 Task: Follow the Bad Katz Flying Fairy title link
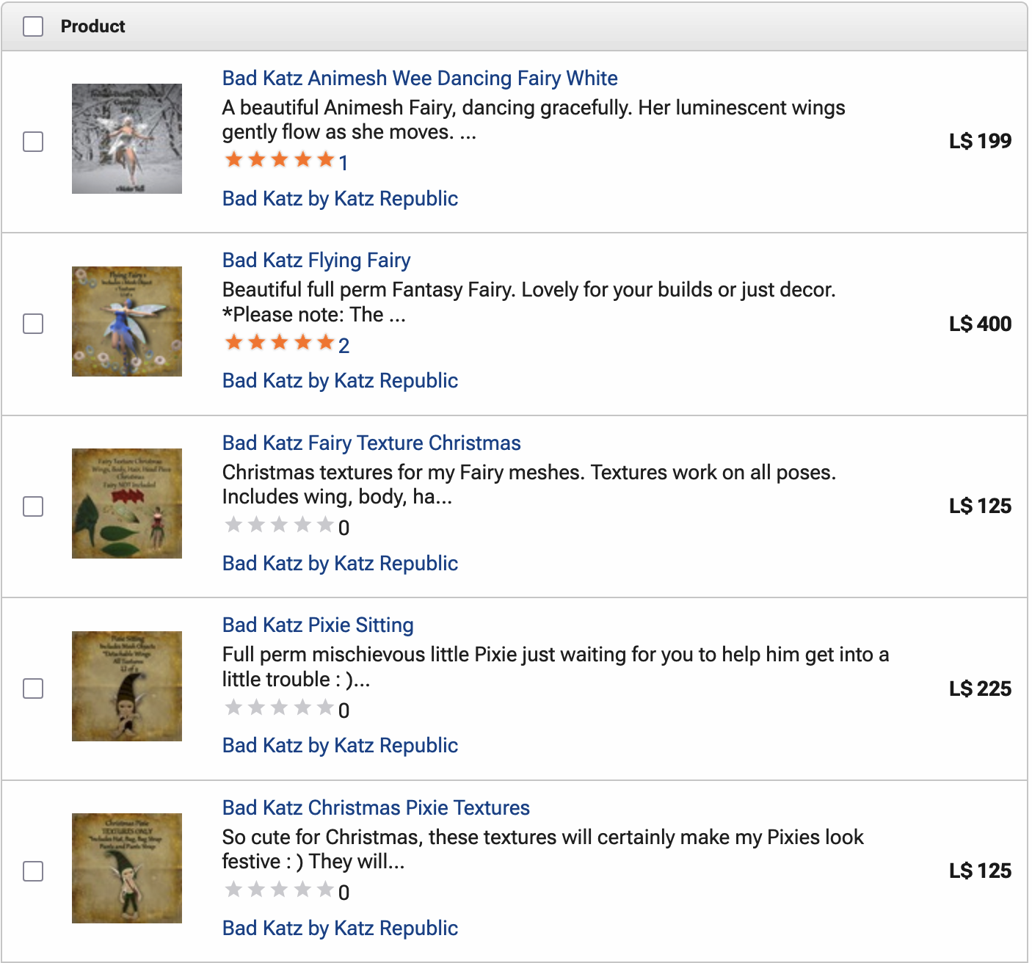[316, 261]
